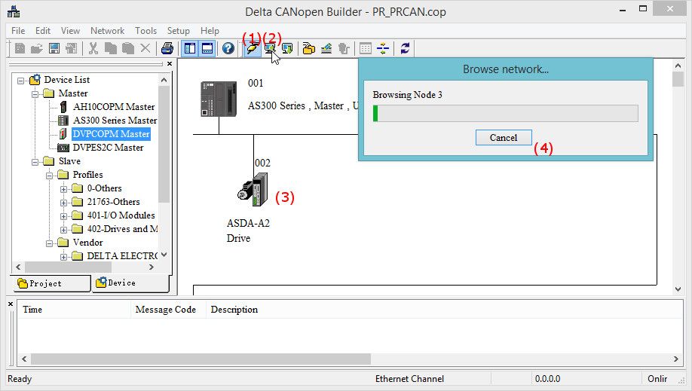Viewport: 692px width, 391px height.
Task: Click the Browsing Node progress bar
Action: pos(505,114)
